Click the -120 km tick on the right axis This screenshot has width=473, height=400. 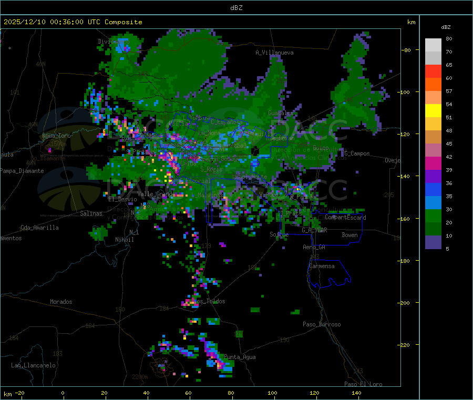point(404,134)
